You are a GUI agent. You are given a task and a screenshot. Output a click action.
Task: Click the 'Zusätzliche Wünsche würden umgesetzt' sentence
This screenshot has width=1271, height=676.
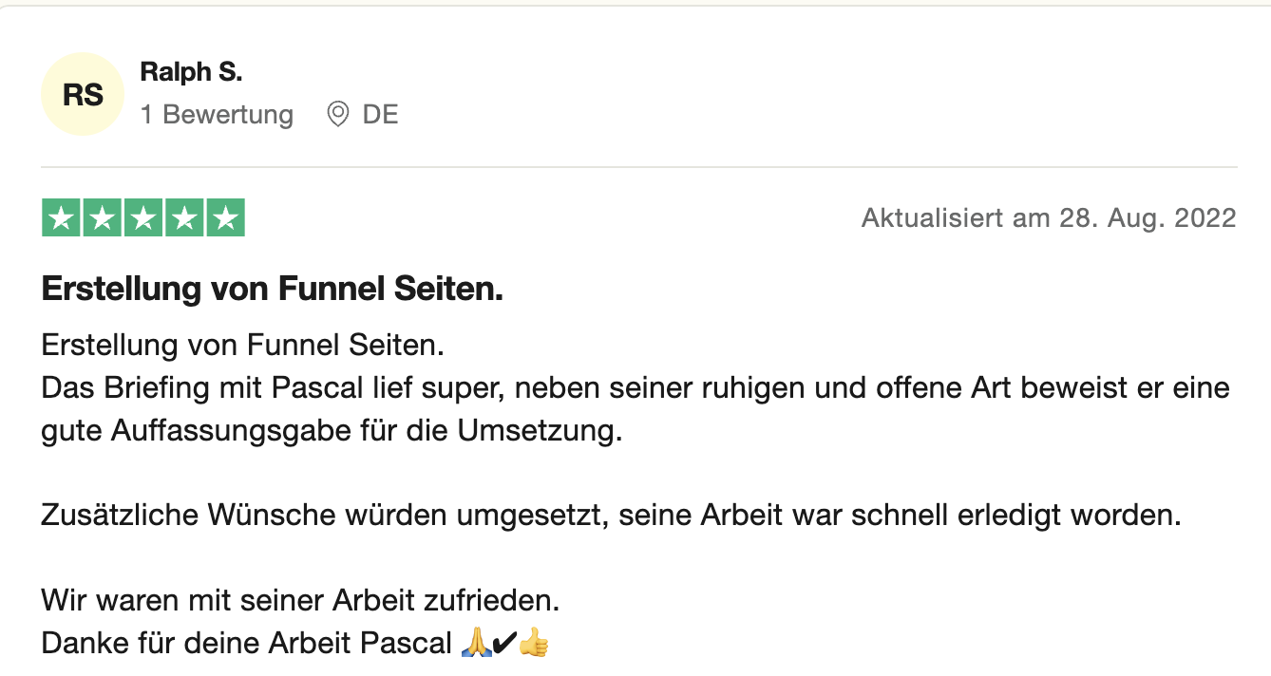tap(612, 516)
